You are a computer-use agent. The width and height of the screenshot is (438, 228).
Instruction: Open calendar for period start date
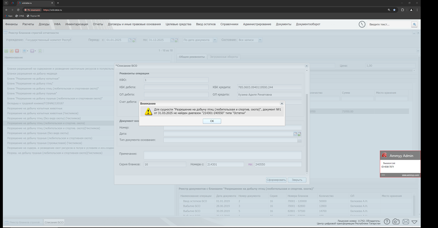click(x=130, y=40)
